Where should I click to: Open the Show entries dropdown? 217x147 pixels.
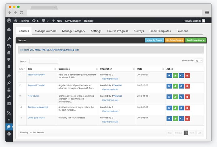[199, 61]
